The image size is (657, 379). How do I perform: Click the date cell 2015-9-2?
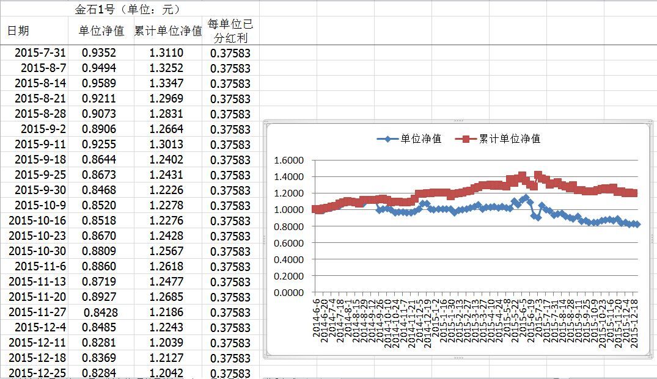click(43, 129)
